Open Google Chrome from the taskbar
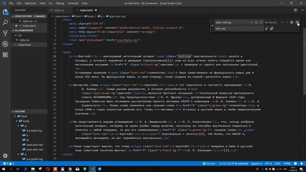 [70, 169]
